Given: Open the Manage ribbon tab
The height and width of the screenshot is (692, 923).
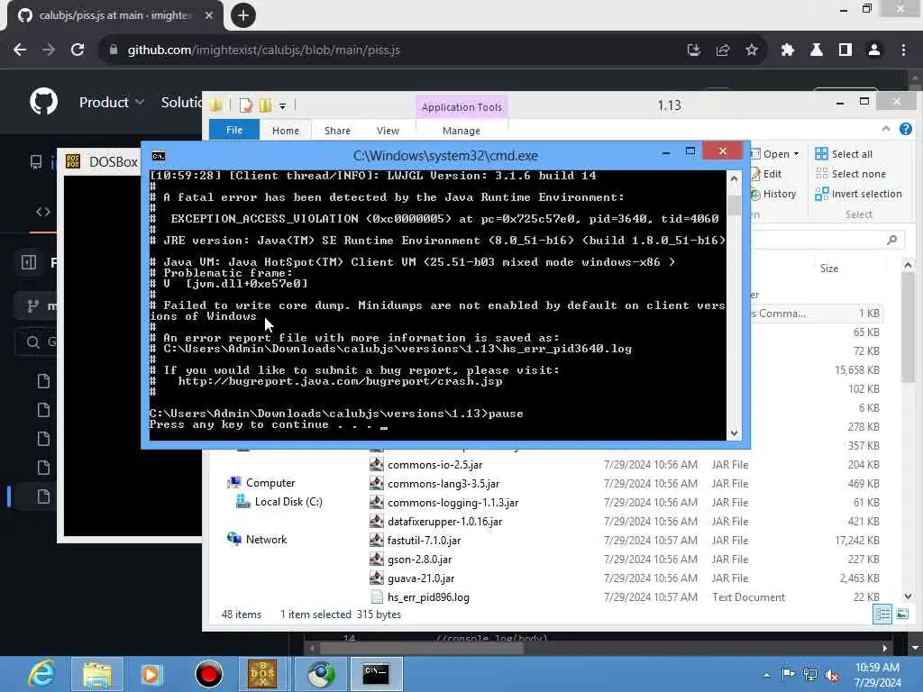Looking at the screenshot, I should click(x=461, y=131).
